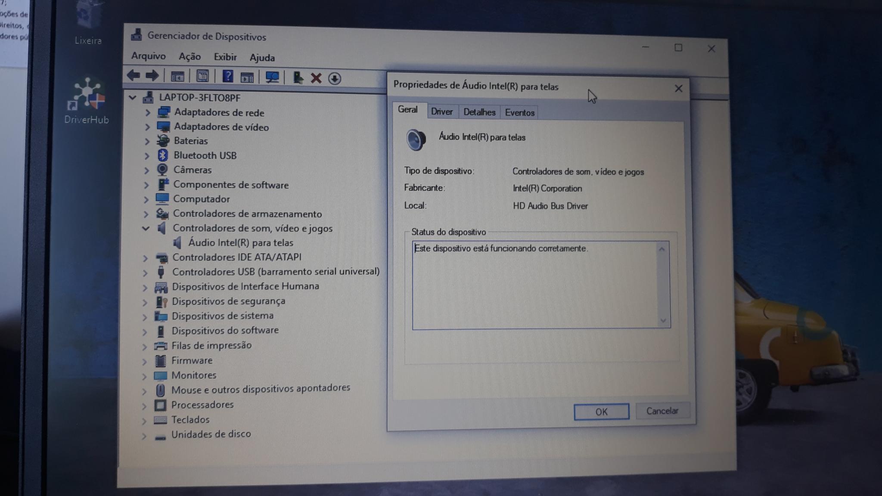
Task: Maximize the Gerenciador de Dispositivos window
Action: coord(678,48)
